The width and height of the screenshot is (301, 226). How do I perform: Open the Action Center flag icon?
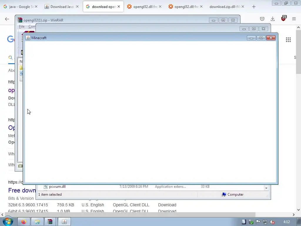pos(258,222)
